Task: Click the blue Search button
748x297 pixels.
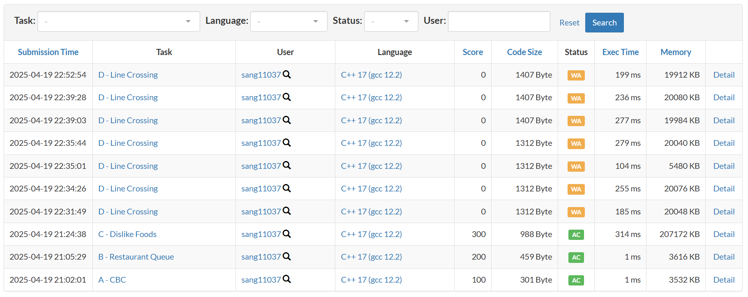Action: 604,23
